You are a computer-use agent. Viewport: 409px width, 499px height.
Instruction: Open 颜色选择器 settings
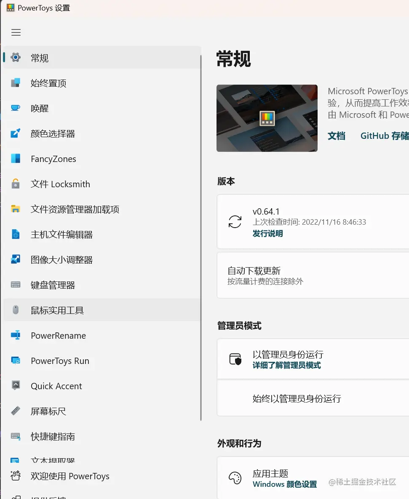pos(102,133)
